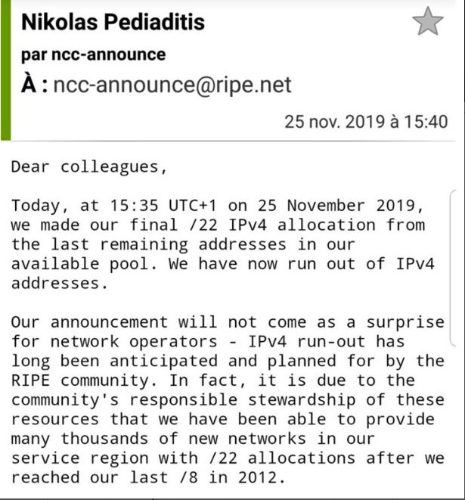This screenshot has width=465, height=500.
Task: Click the 'Dear colleagues,' greeting line
Action: click(x=88, y=167)
